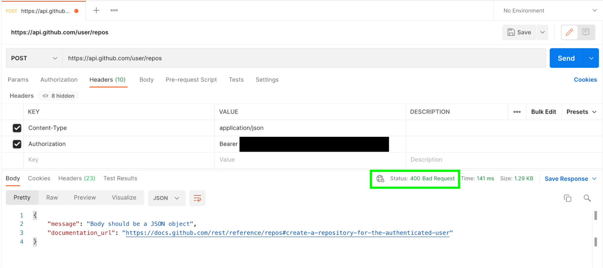Open a new request tab with plus icon
This screenshot has height=268, width=603.
pyautogui.click(x=96, y=11)
